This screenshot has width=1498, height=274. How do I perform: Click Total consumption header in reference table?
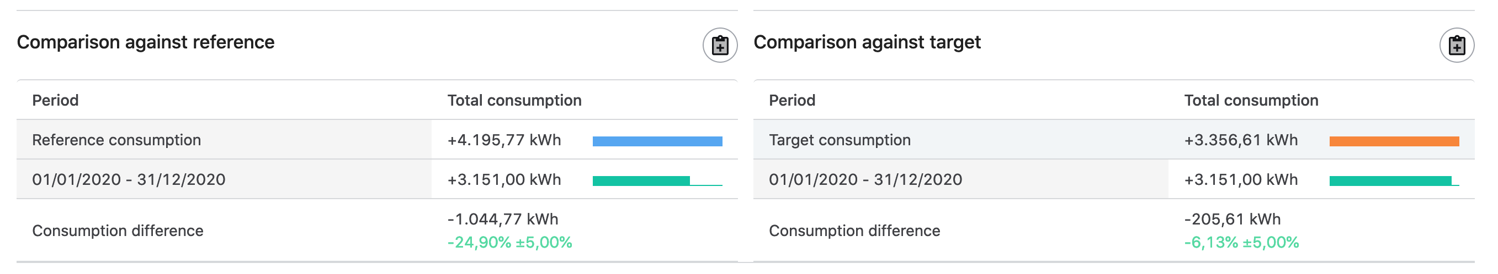coord(514,100)
